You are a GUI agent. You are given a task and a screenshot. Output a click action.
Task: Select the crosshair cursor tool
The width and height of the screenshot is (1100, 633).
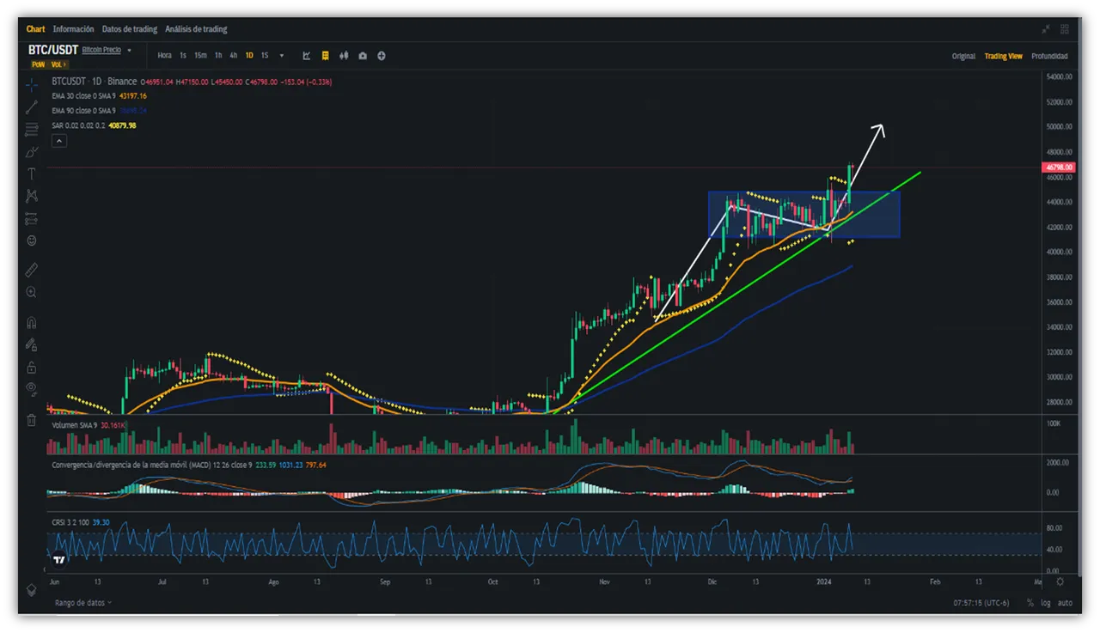tap(32, 84)
